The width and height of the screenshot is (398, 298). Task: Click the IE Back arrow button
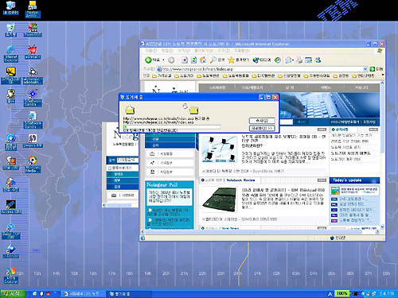pos(148,60)
